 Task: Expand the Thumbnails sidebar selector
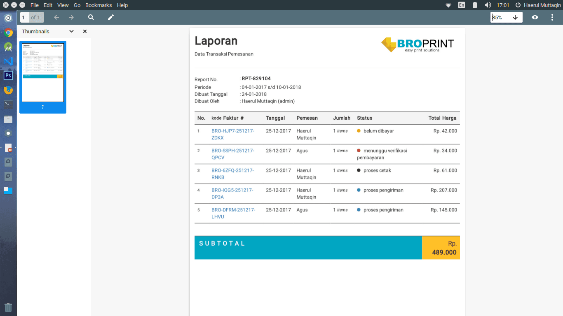(71, 31)
